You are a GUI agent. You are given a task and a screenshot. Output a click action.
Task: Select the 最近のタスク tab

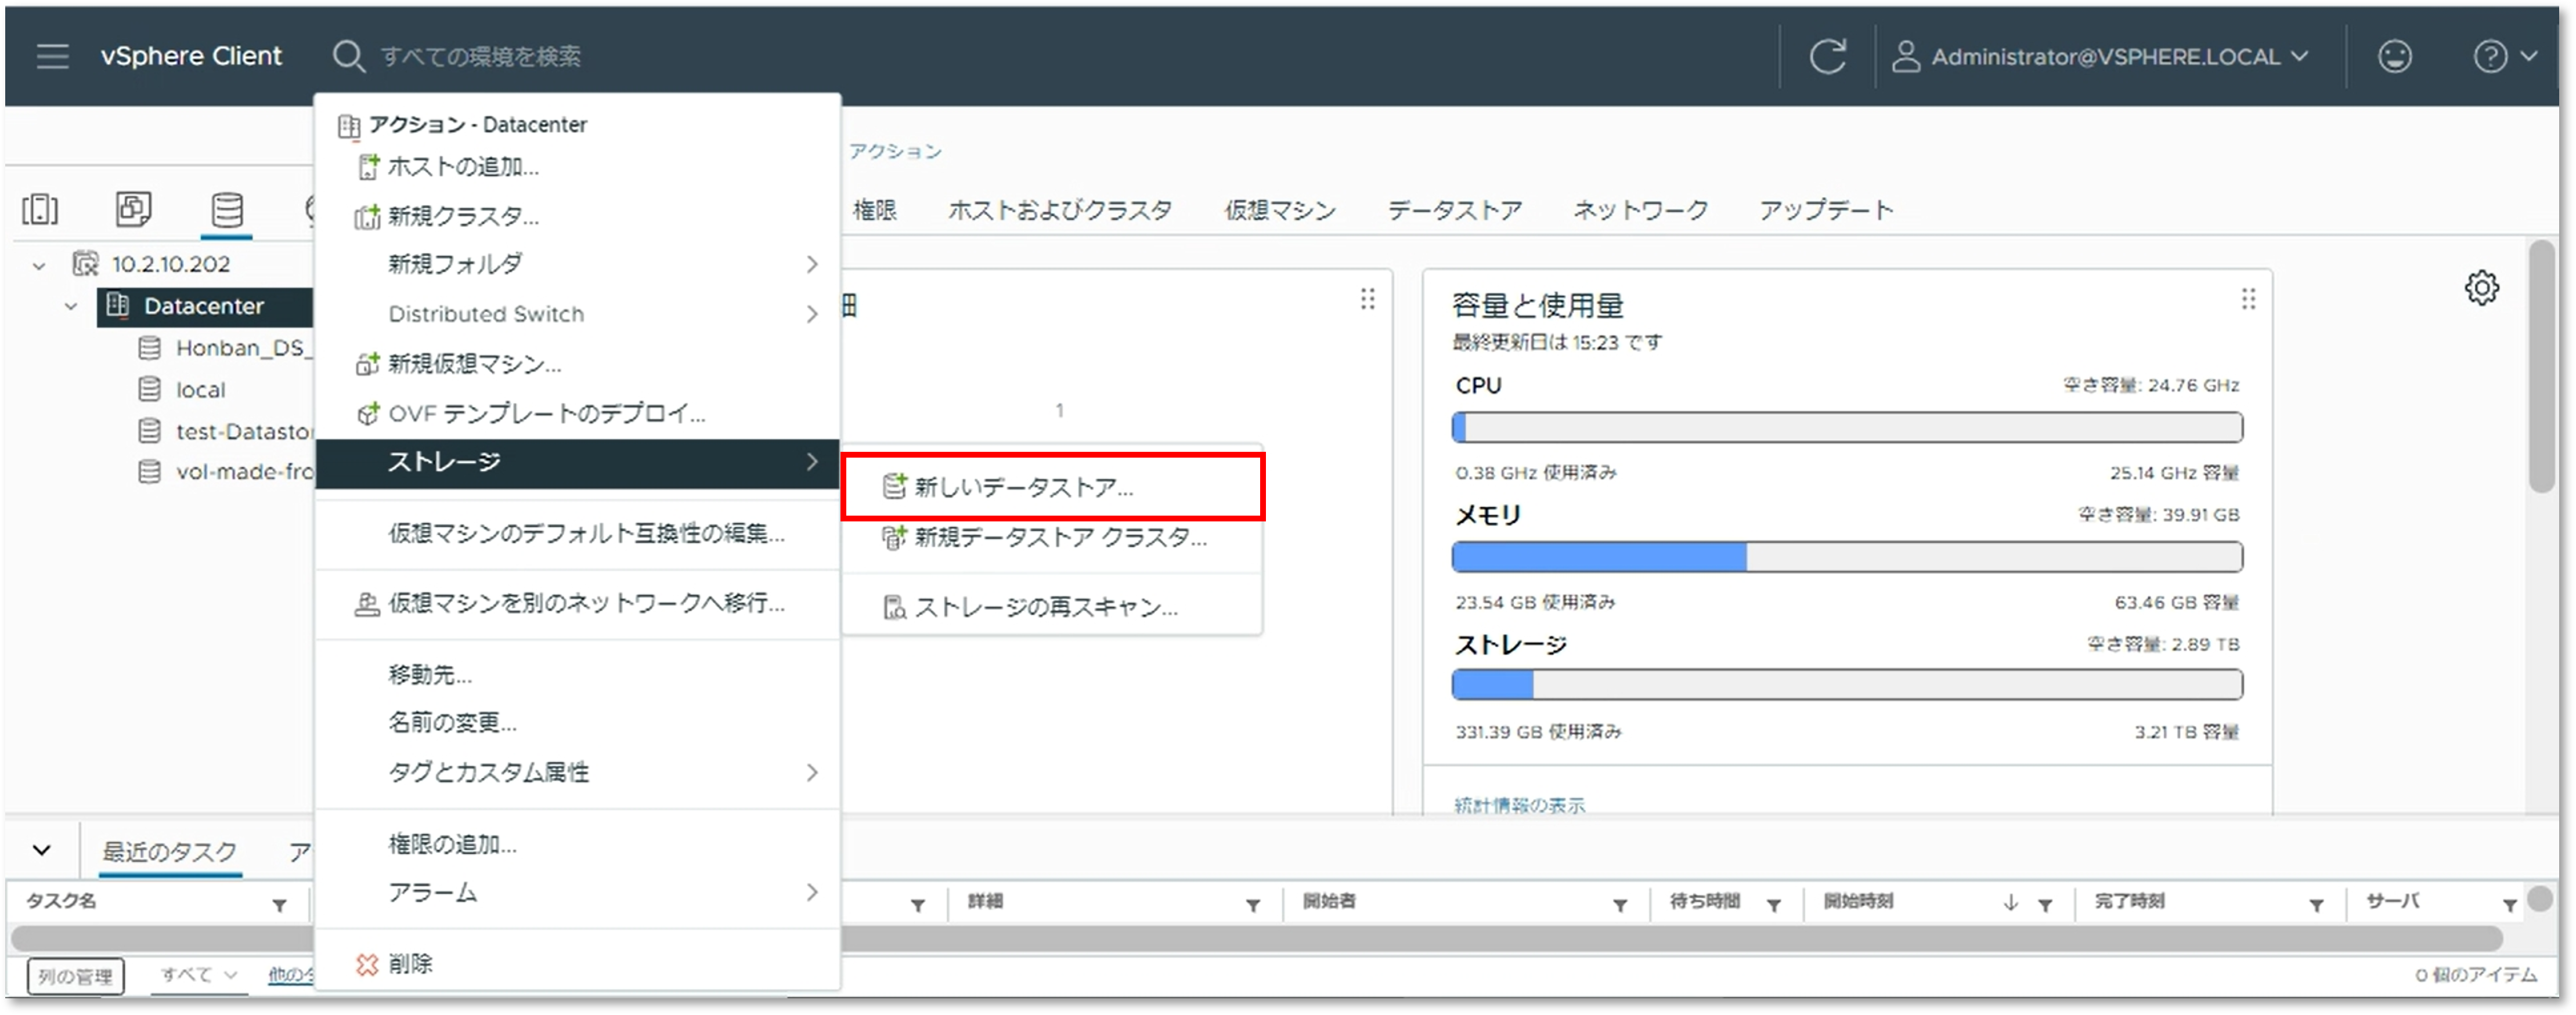pos(170,852)
